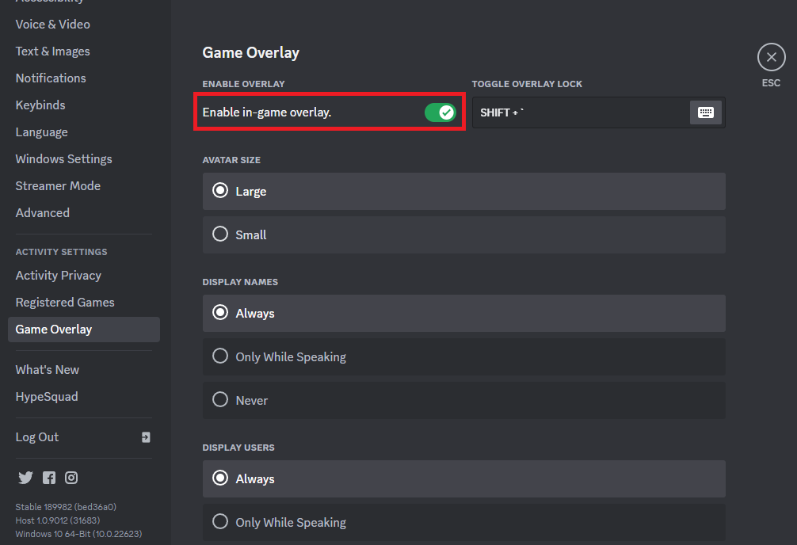The height and width of the screenshot is (545, 797).
Task: Open the HypeSquad page
Action: pyautogui.click(x=47, y=397)
